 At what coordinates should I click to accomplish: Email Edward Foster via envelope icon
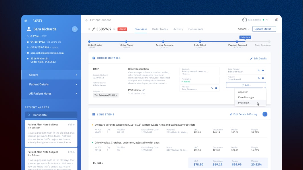pos(263,71)
